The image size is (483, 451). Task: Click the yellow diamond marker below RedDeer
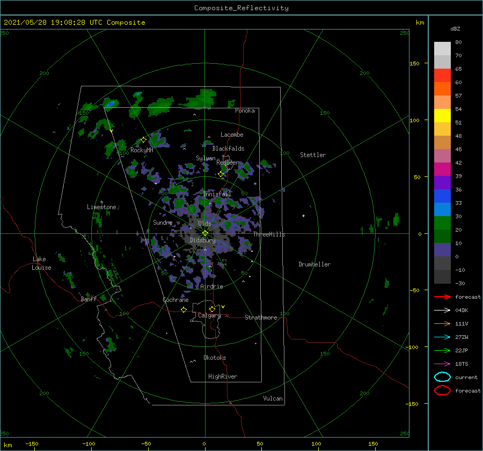pos(221,174)
